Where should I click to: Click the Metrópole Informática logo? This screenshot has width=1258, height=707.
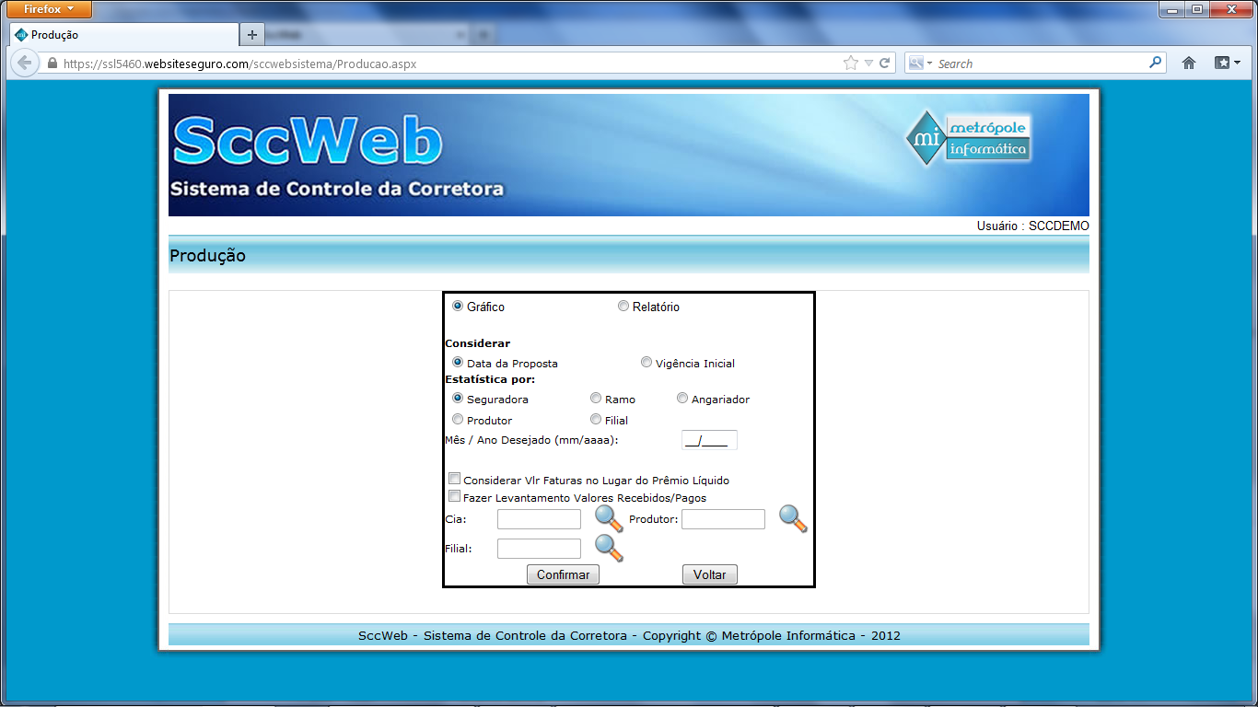(969, 138)
